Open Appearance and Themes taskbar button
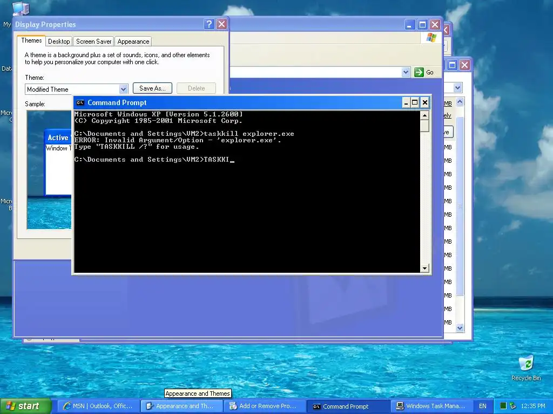The image size is (553, 414). tap(181, 406)
